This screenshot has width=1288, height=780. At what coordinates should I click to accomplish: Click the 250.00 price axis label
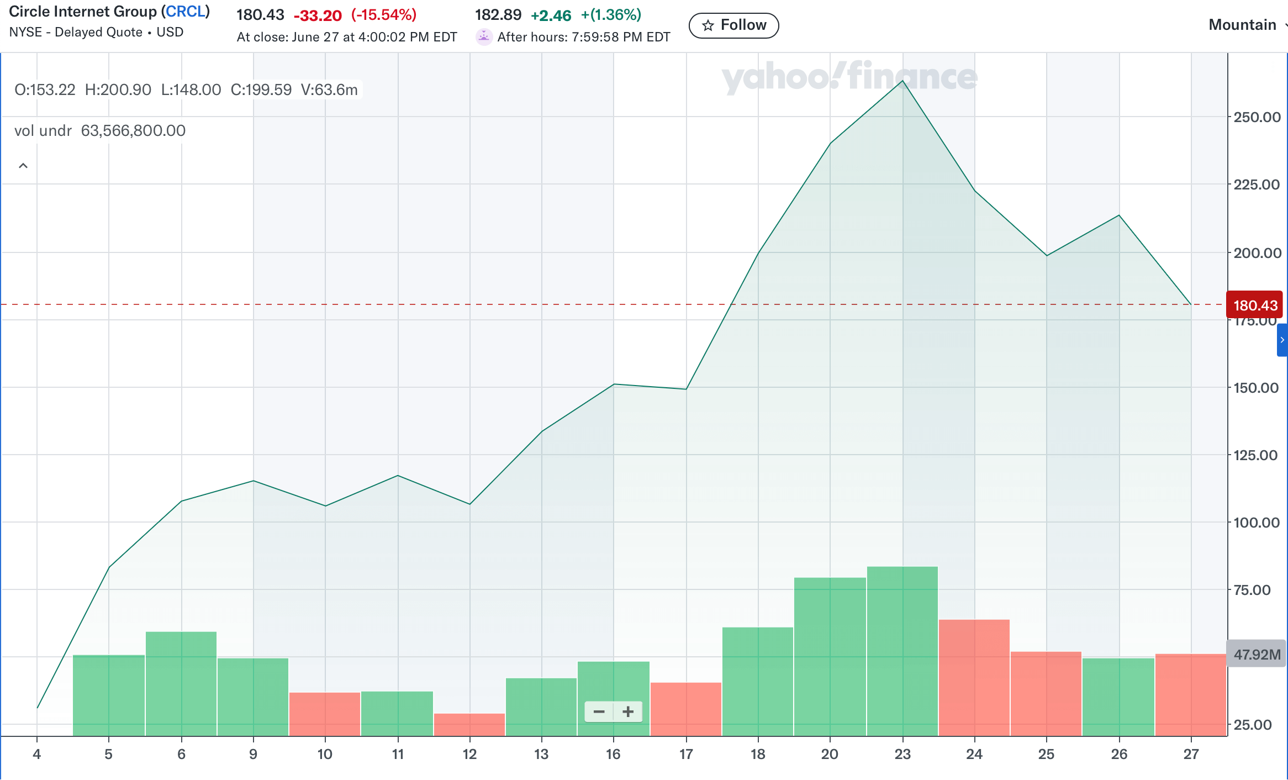point(1257,117)
